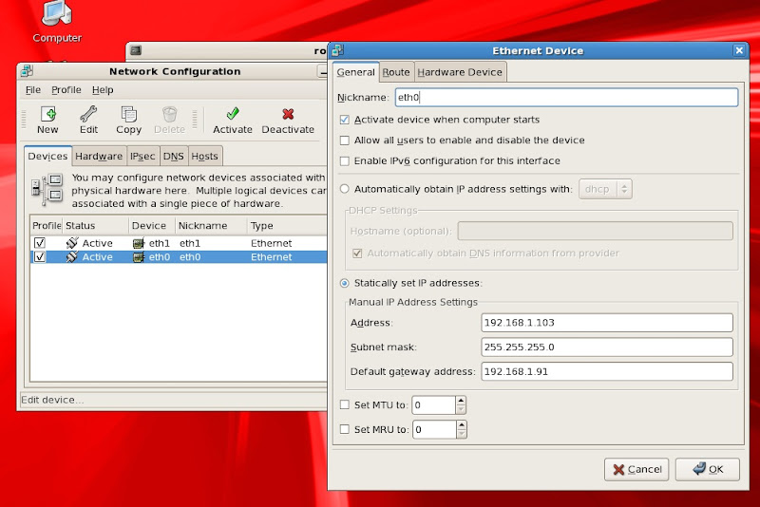Viewport: 760px width, 507px height.
Task: Select the eth1 nickname cell
Action: click(190, 243)
